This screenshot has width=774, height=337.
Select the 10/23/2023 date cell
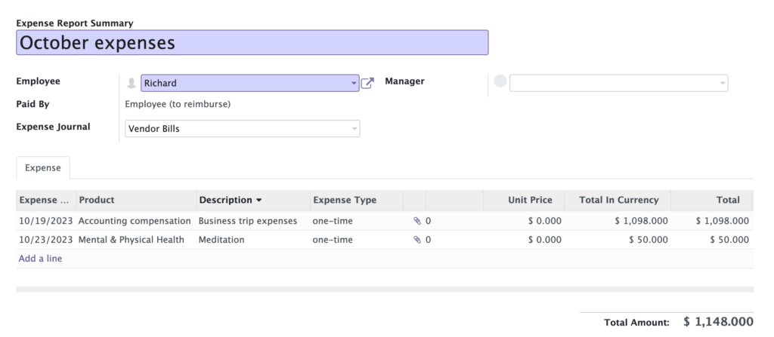pyautogui.click(x=46, y=240)
